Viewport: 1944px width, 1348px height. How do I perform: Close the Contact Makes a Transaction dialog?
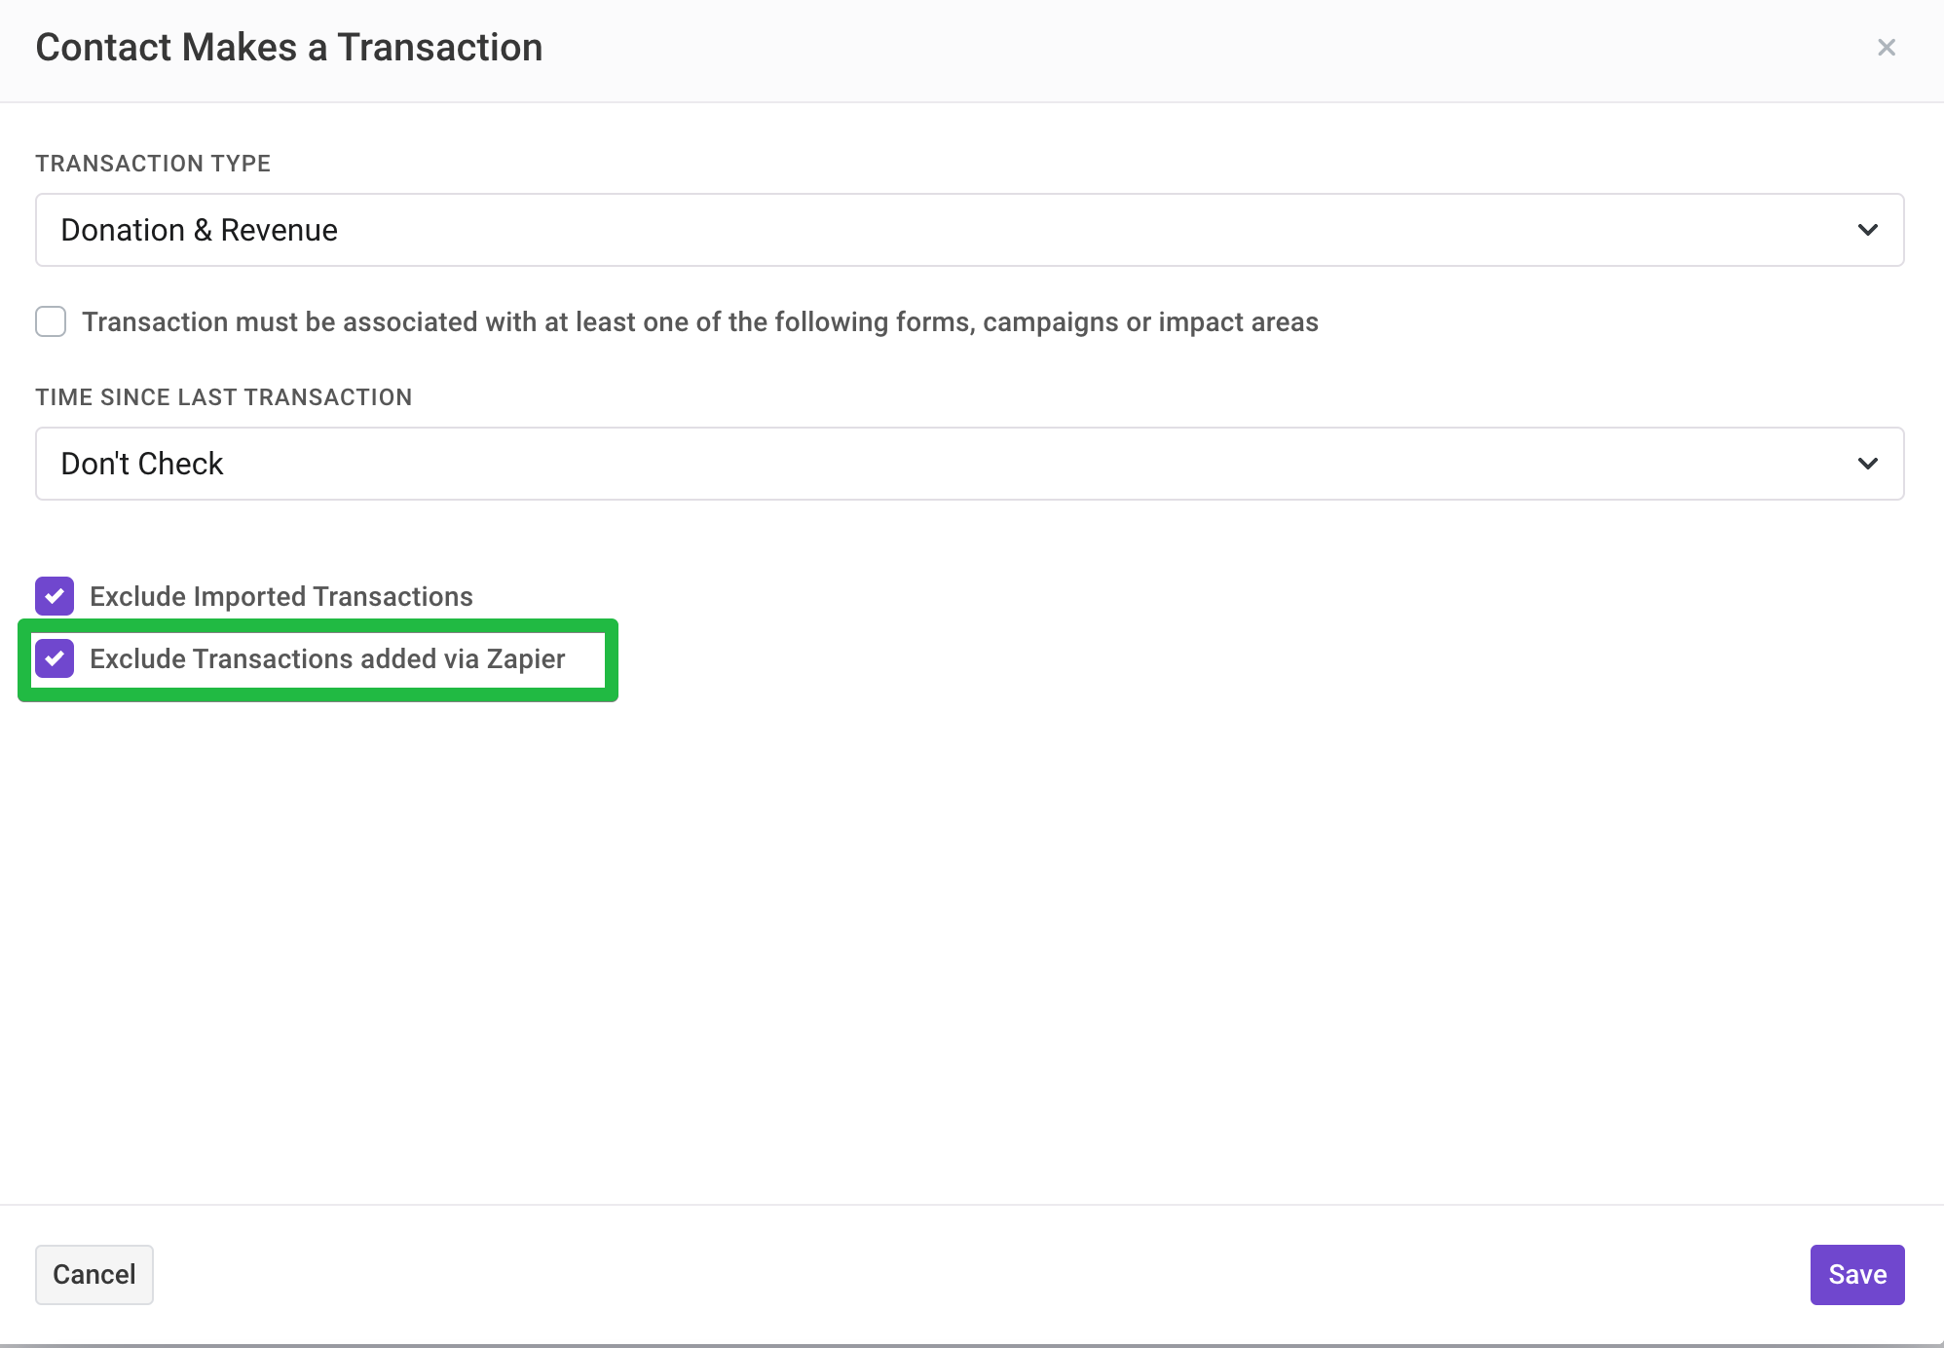(1886, 48)
